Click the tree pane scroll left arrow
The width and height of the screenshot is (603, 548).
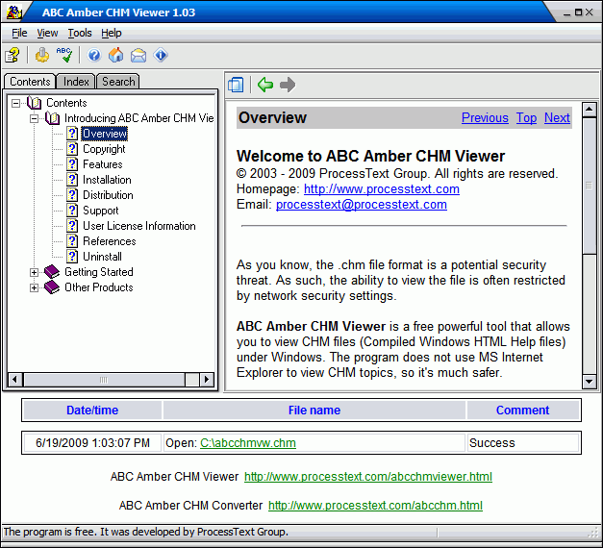14,379
